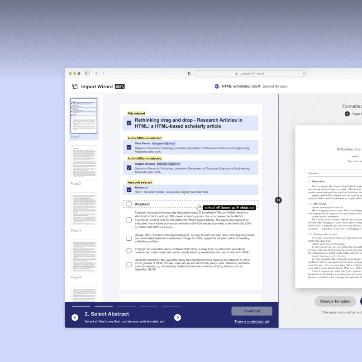Click the first progress step bar
This screenshot has width=362, height=362.
(x=81, y=307)
